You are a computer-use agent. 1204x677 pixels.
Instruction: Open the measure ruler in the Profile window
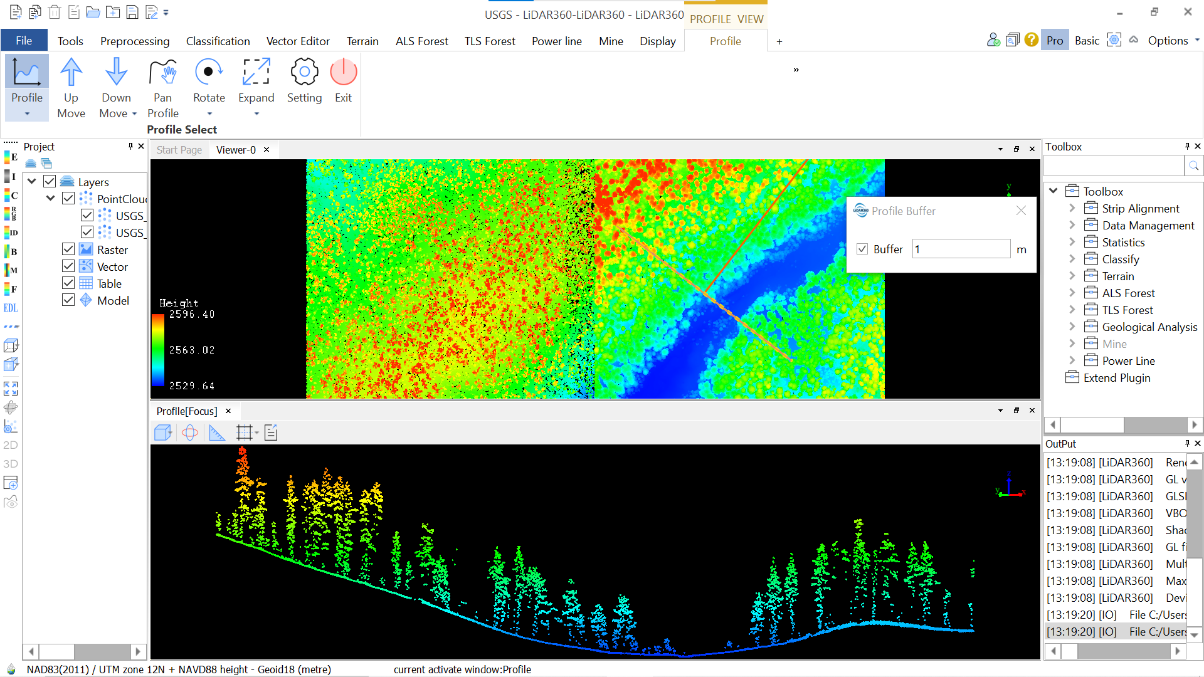click(218, 433)
